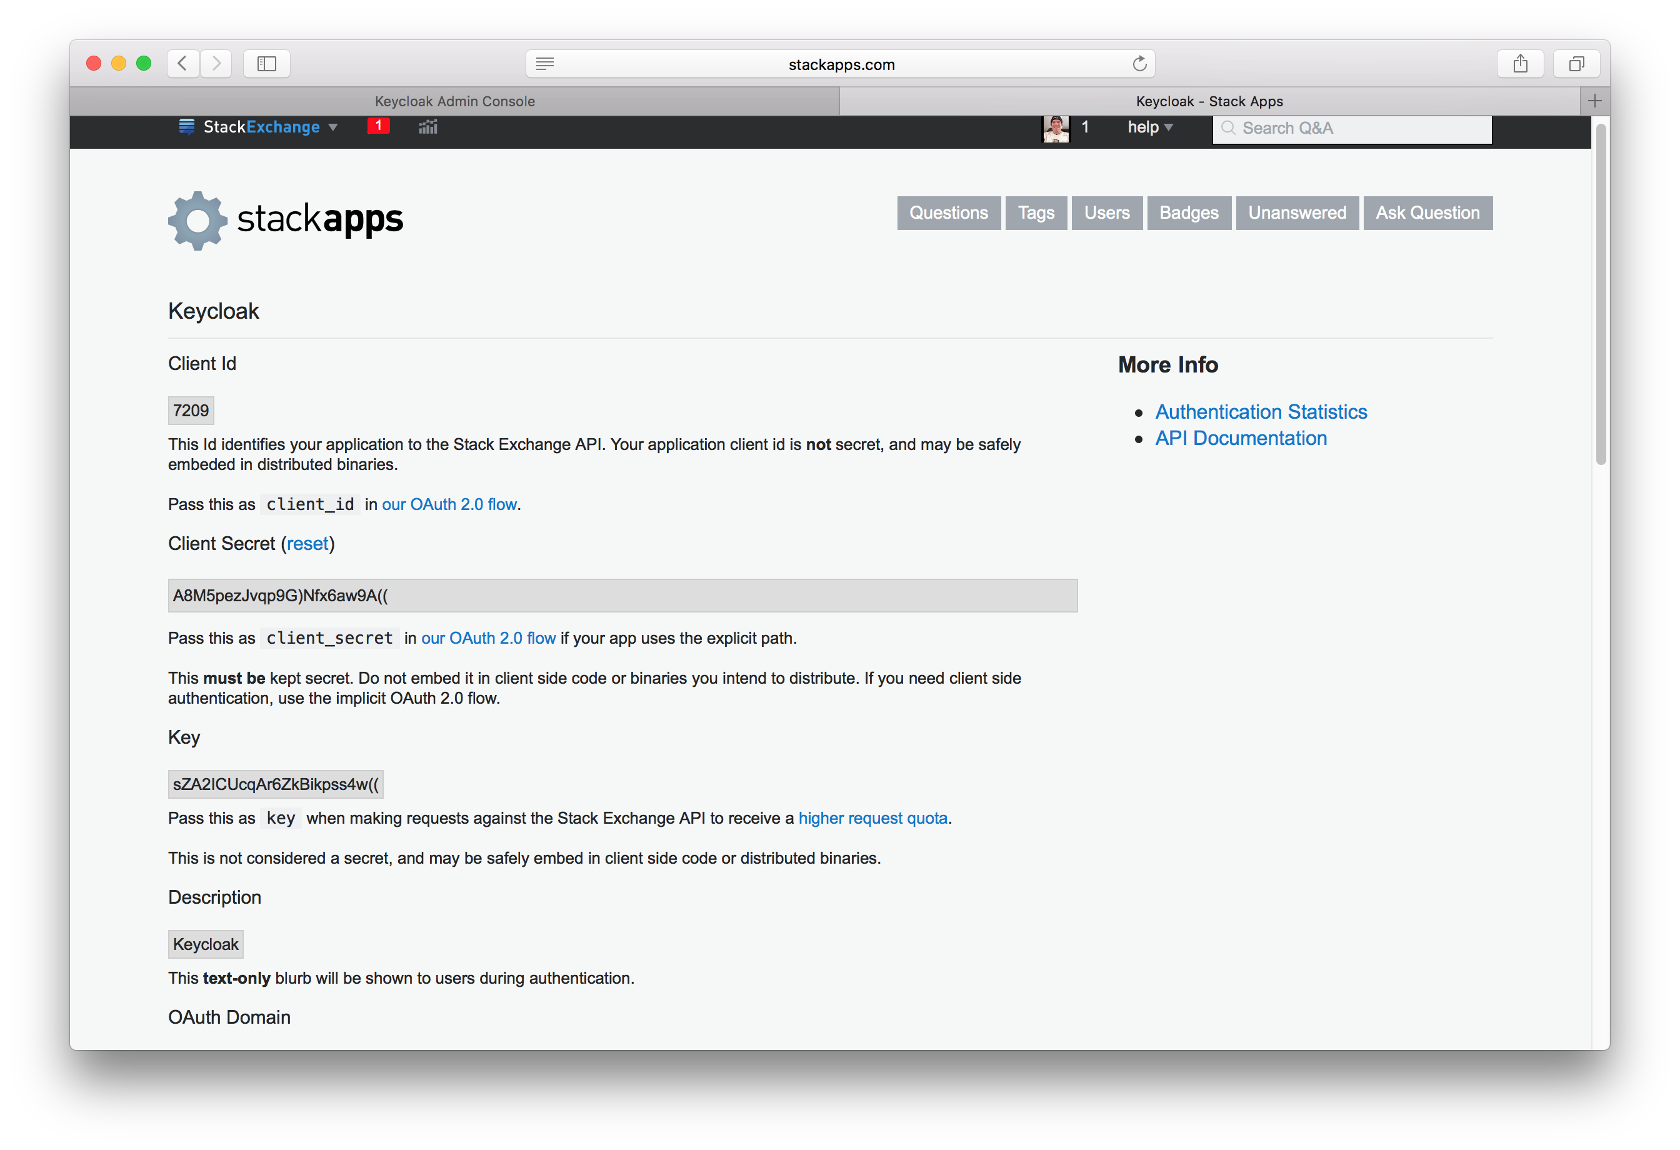Open the StackExchange site switcher dropdown
The image size is (1680, 1150).
click(261, 126)
